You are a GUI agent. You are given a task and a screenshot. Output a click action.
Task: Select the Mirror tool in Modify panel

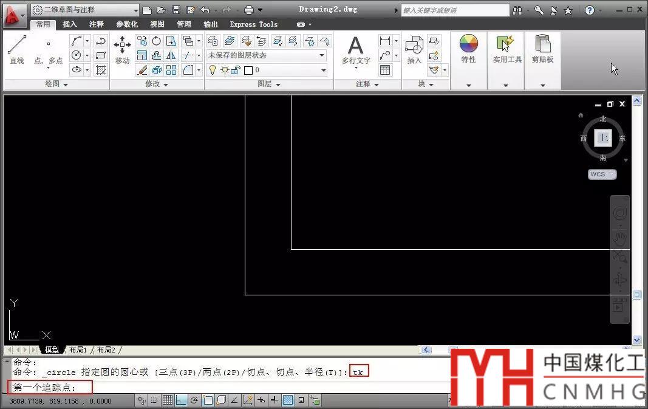(x=171, y=55)
